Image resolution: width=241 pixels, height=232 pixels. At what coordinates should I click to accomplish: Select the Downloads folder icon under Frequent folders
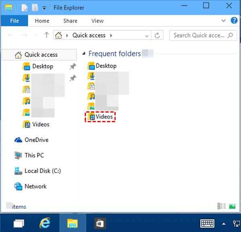pos(91,76)
